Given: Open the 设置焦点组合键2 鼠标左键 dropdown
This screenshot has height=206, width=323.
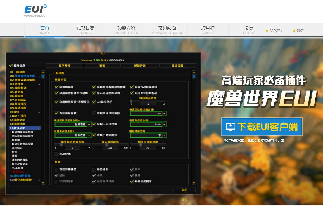Looking at the screenshot, I should 73,135.
